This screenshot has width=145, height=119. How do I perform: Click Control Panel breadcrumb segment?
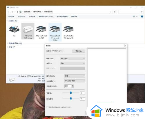27,12
